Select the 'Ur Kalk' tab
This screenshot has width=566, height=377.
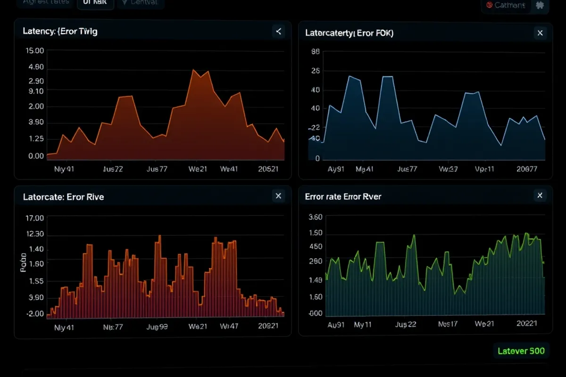point(95,3)
